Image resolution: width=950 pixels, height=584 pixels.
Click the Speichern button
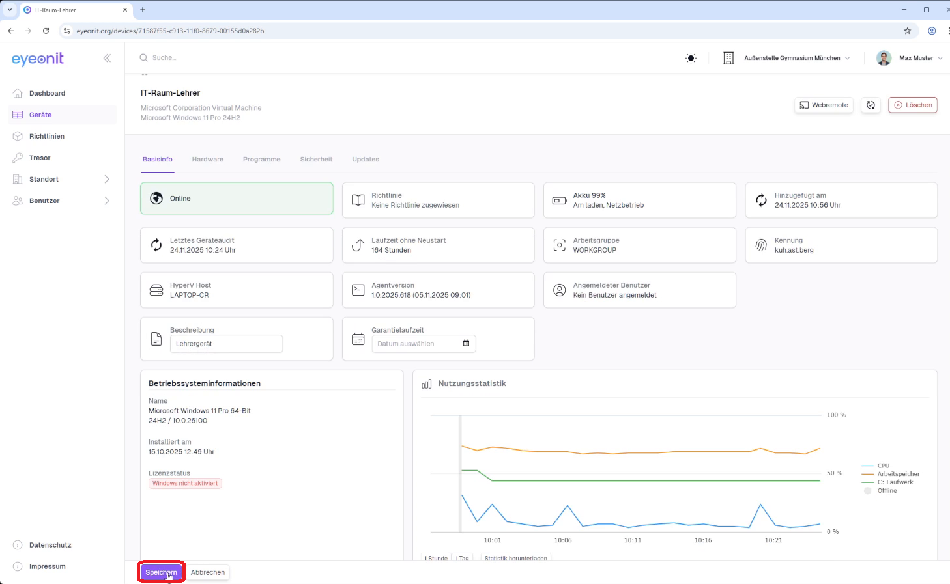pyautogui.click(x=161, y=572)
